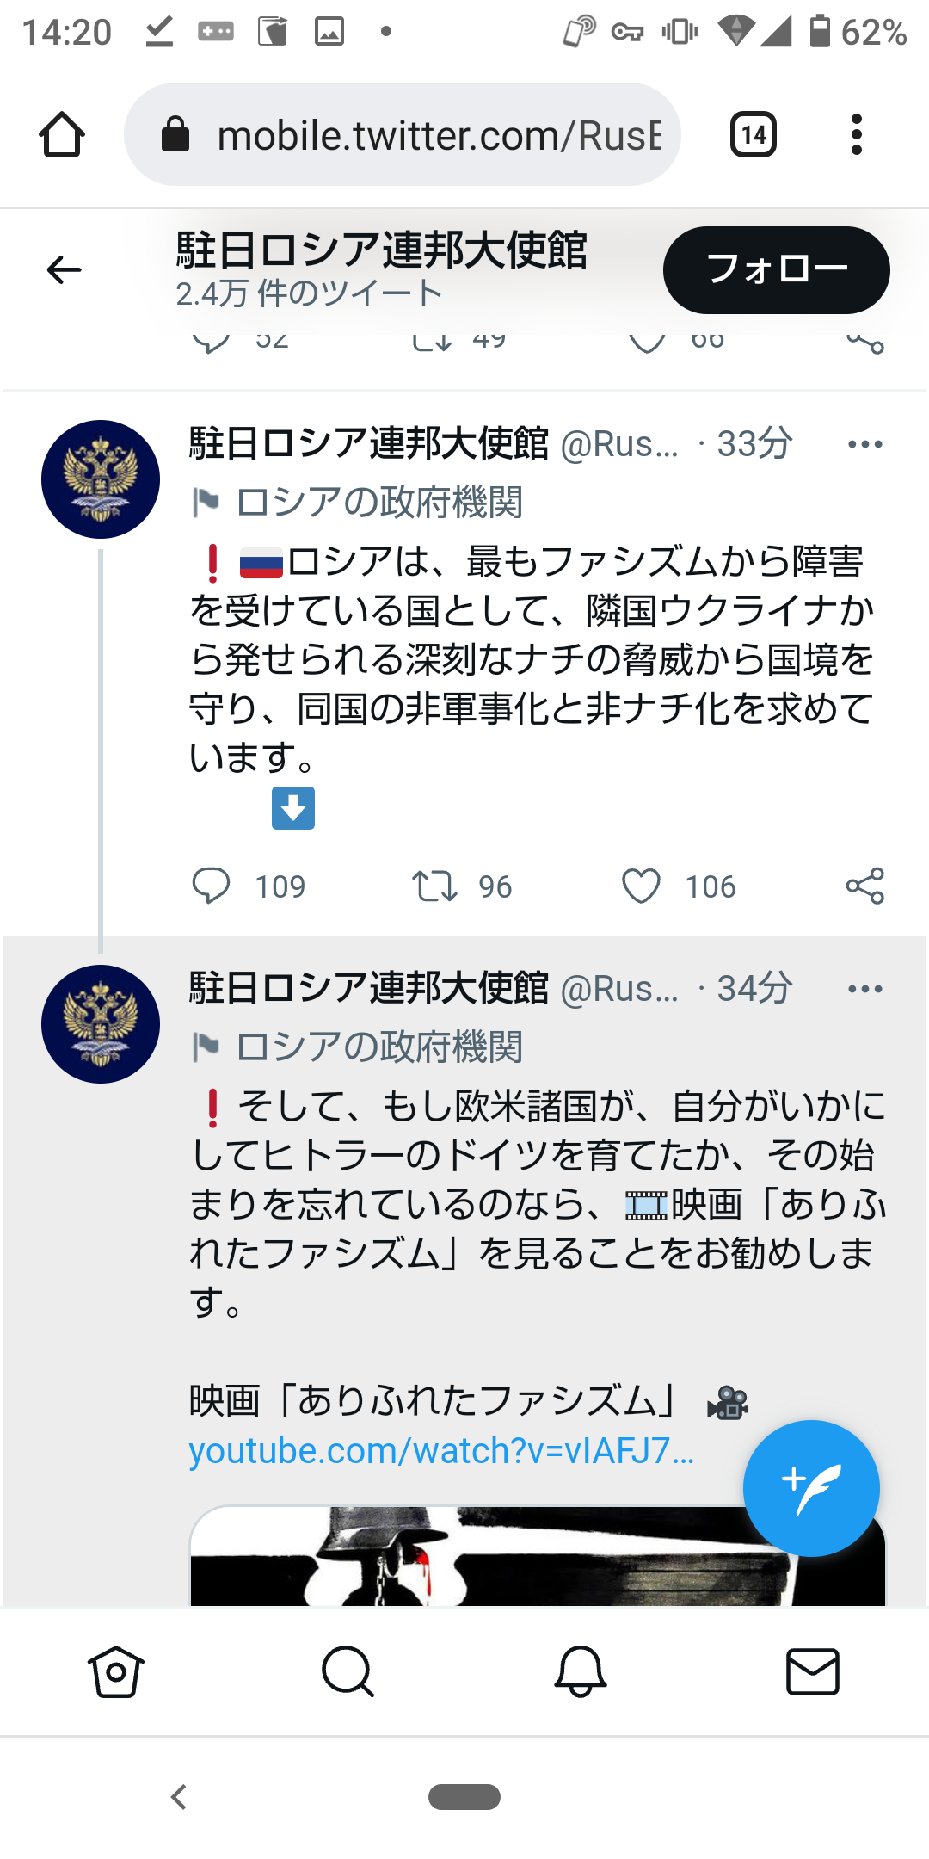
Task: Retweet the tweet with 96 retweets
Action: (434, 886)
